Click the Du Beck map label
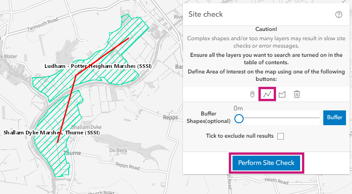Viewport: 352px width, 194px height. tap(118, 151)
